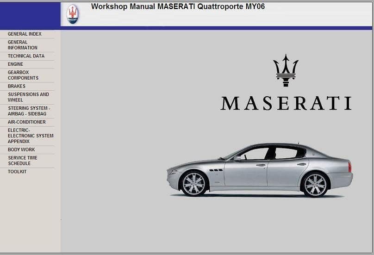This screenshot has height=255, width=374.
Task: Open Steering System - Airbag - Sidebag
Action: [29, 111]
